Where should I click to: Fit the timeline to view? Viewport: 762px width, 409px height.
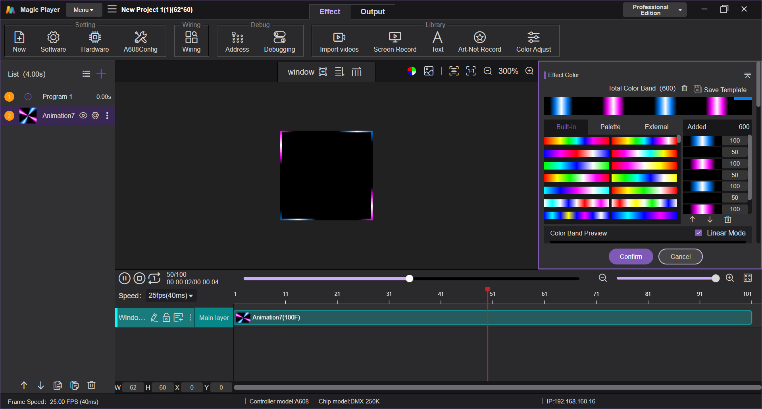tap(748, 278)
